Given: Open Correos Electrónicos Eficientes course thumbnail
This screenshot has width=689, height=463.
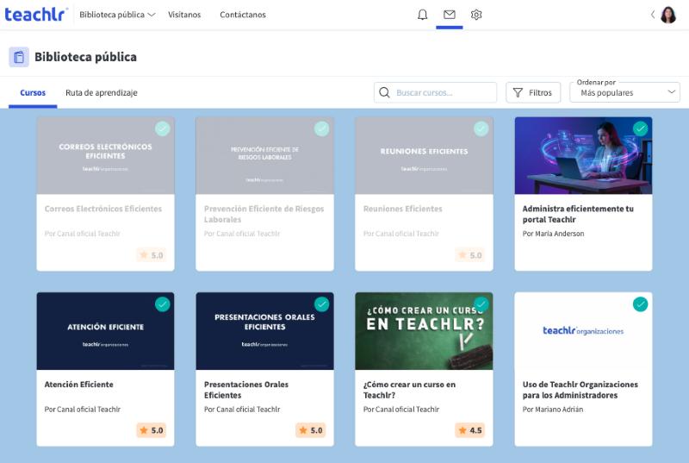Looking at the screenshot, I should pyautogui.click(x=105, y=156).
